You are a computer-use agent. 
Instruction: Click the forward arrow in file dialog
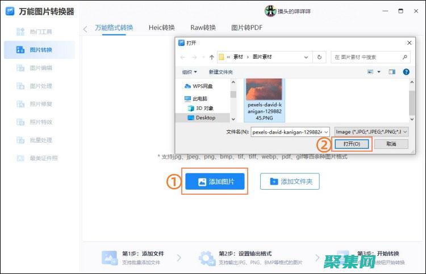pyautogui.click(x=194, y=57)
